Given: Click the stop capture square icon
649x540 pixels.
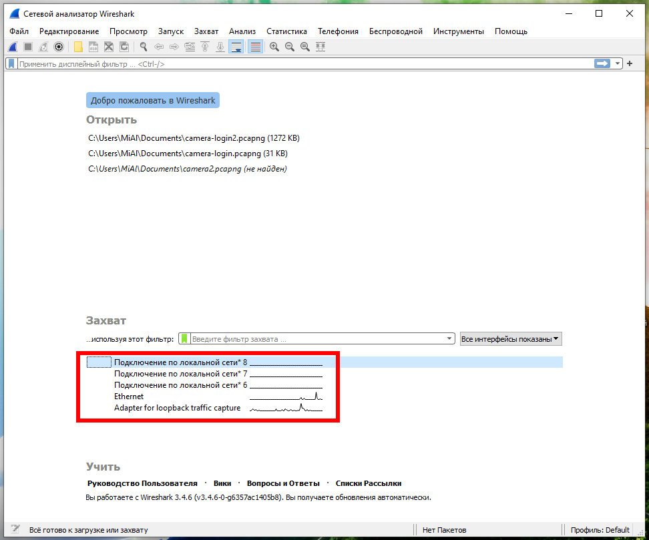Looking at the screenshot, I should click(28, 47).
